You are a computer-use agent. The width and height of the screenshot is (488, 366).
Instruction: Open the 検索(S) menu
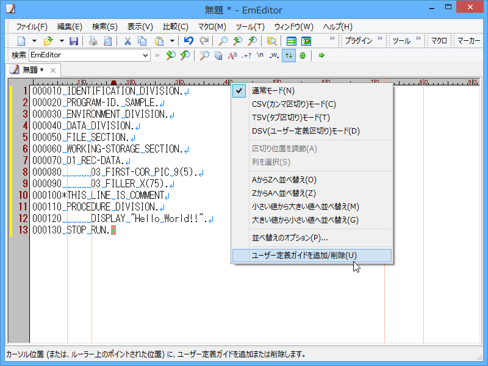[x=104, y=27]
